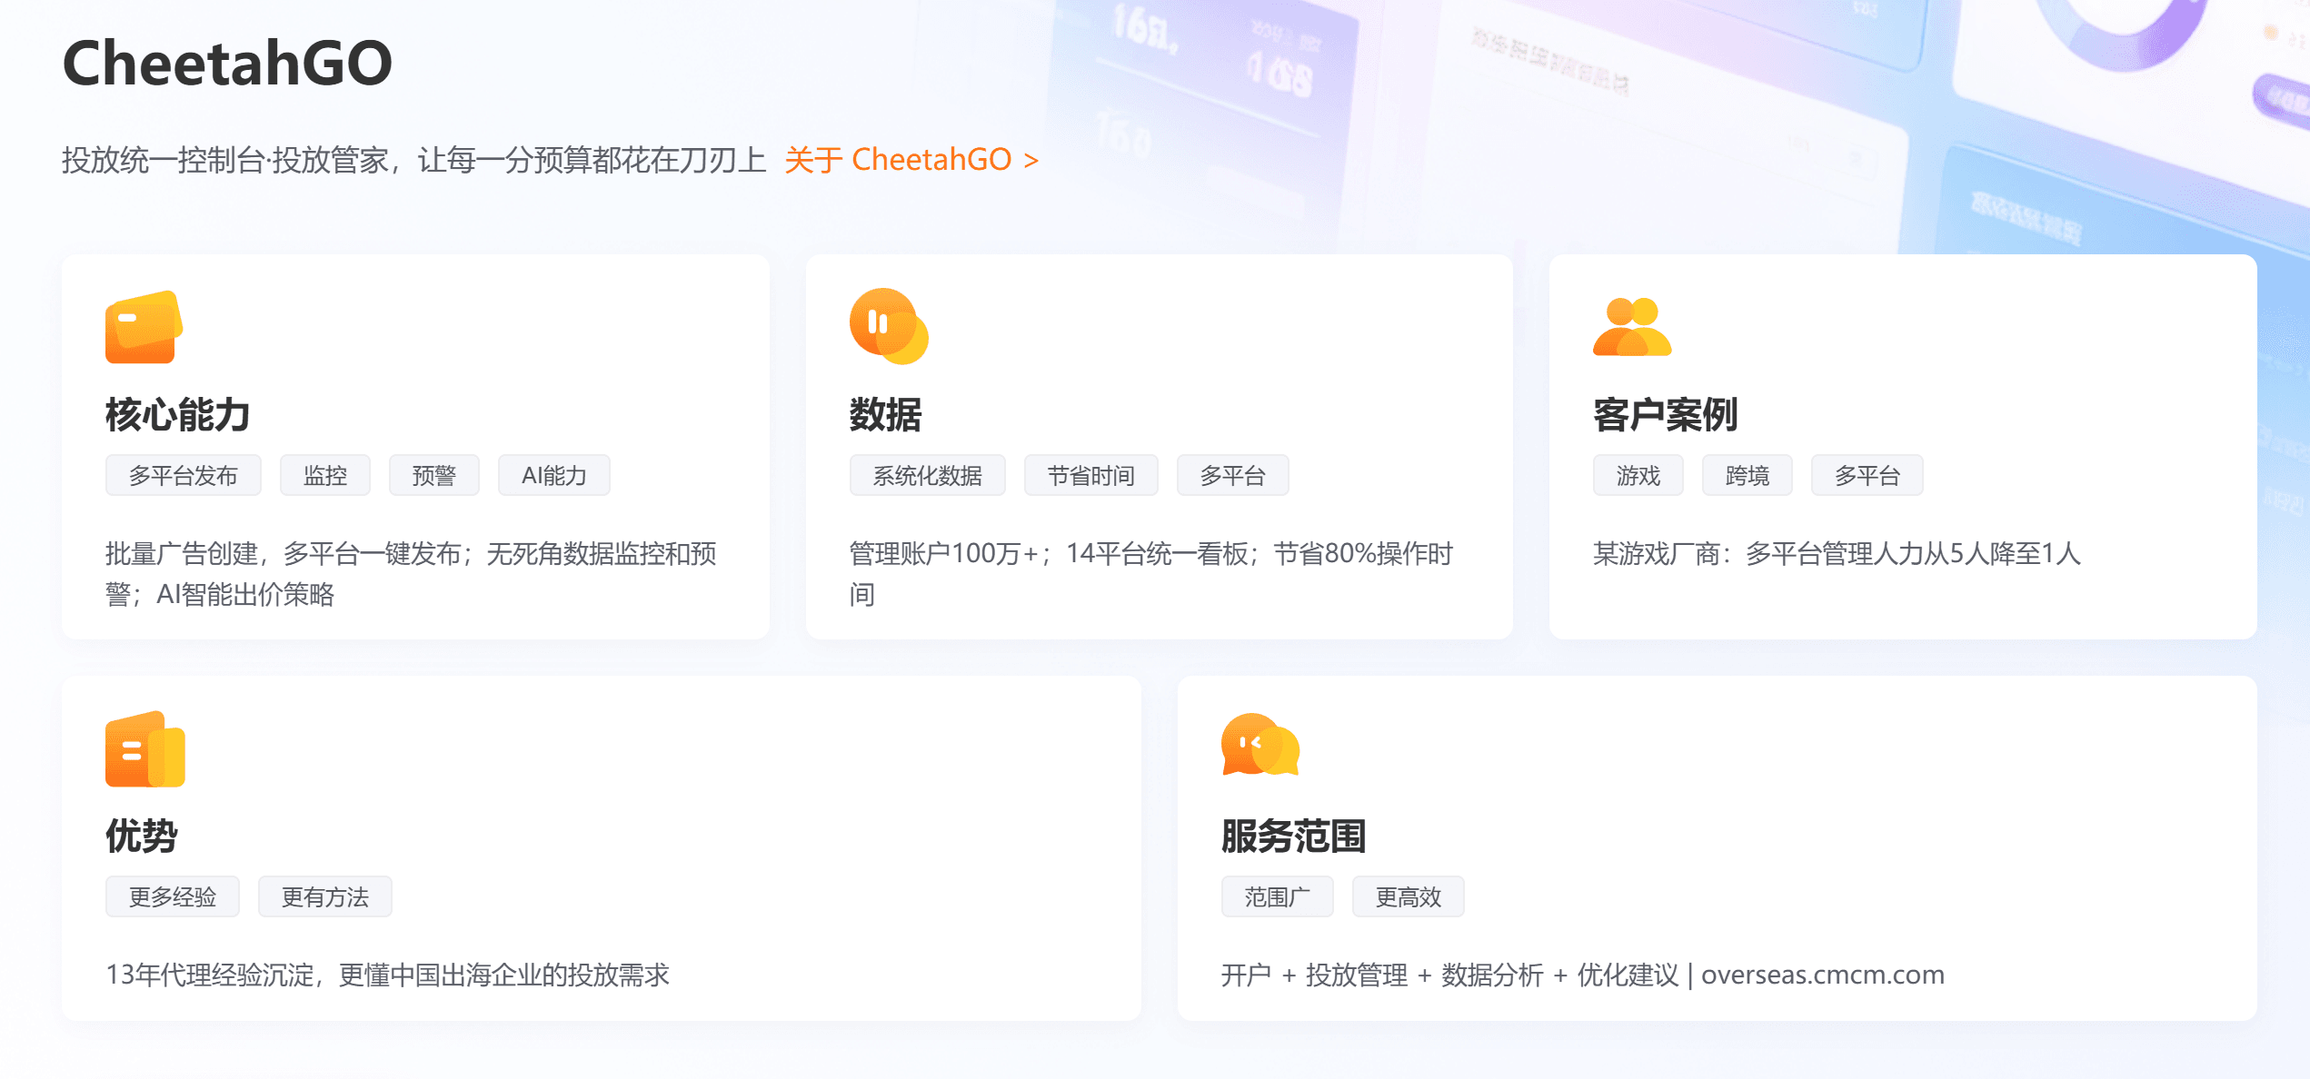
Task: Click the description starting 管理账户100万+
Action: click(1151, 573)
